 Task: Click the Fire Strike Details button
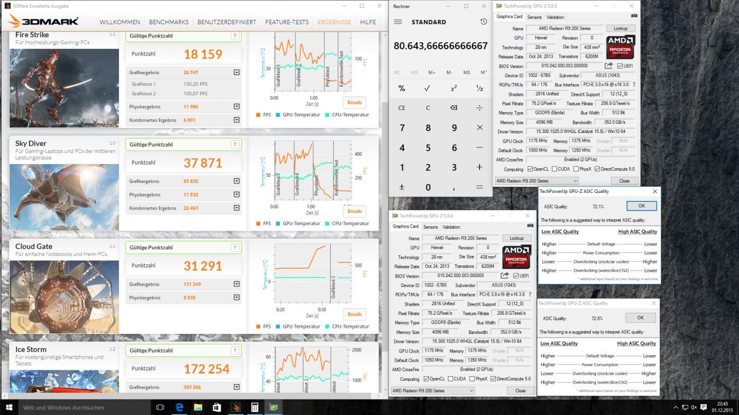(x=354, y=102)
